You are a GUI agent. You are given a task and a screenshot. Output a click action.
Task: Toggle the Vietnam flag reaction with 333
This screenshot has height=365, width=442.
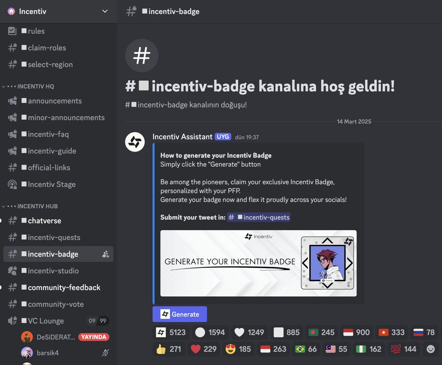click(392, 332)
